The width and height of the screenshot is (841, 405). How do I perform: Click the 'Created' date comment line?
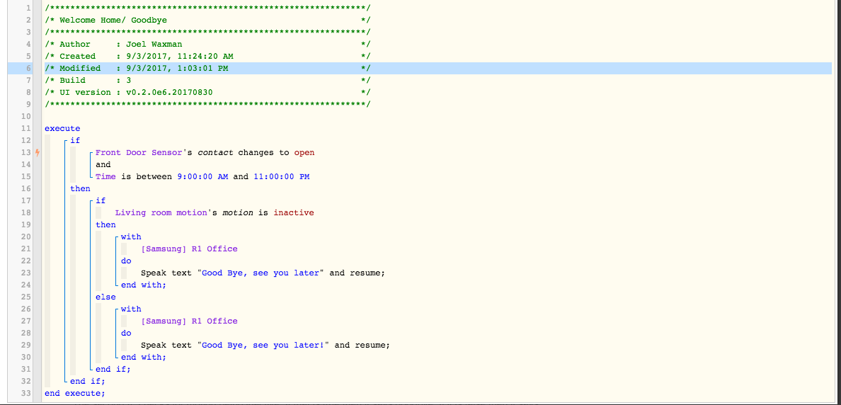208,56
